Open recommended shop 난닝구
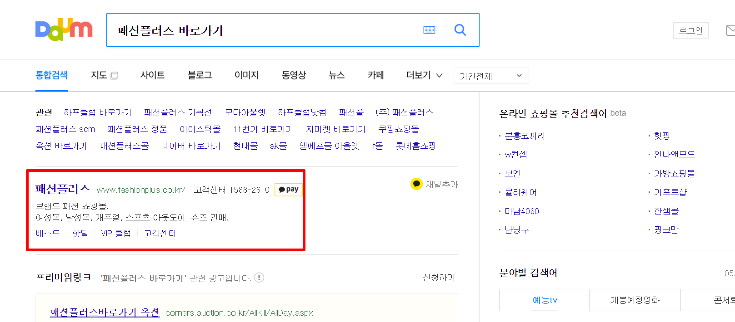Image resolution: width=735 pixels, height=322 pixels. click(x=517, y=230)
